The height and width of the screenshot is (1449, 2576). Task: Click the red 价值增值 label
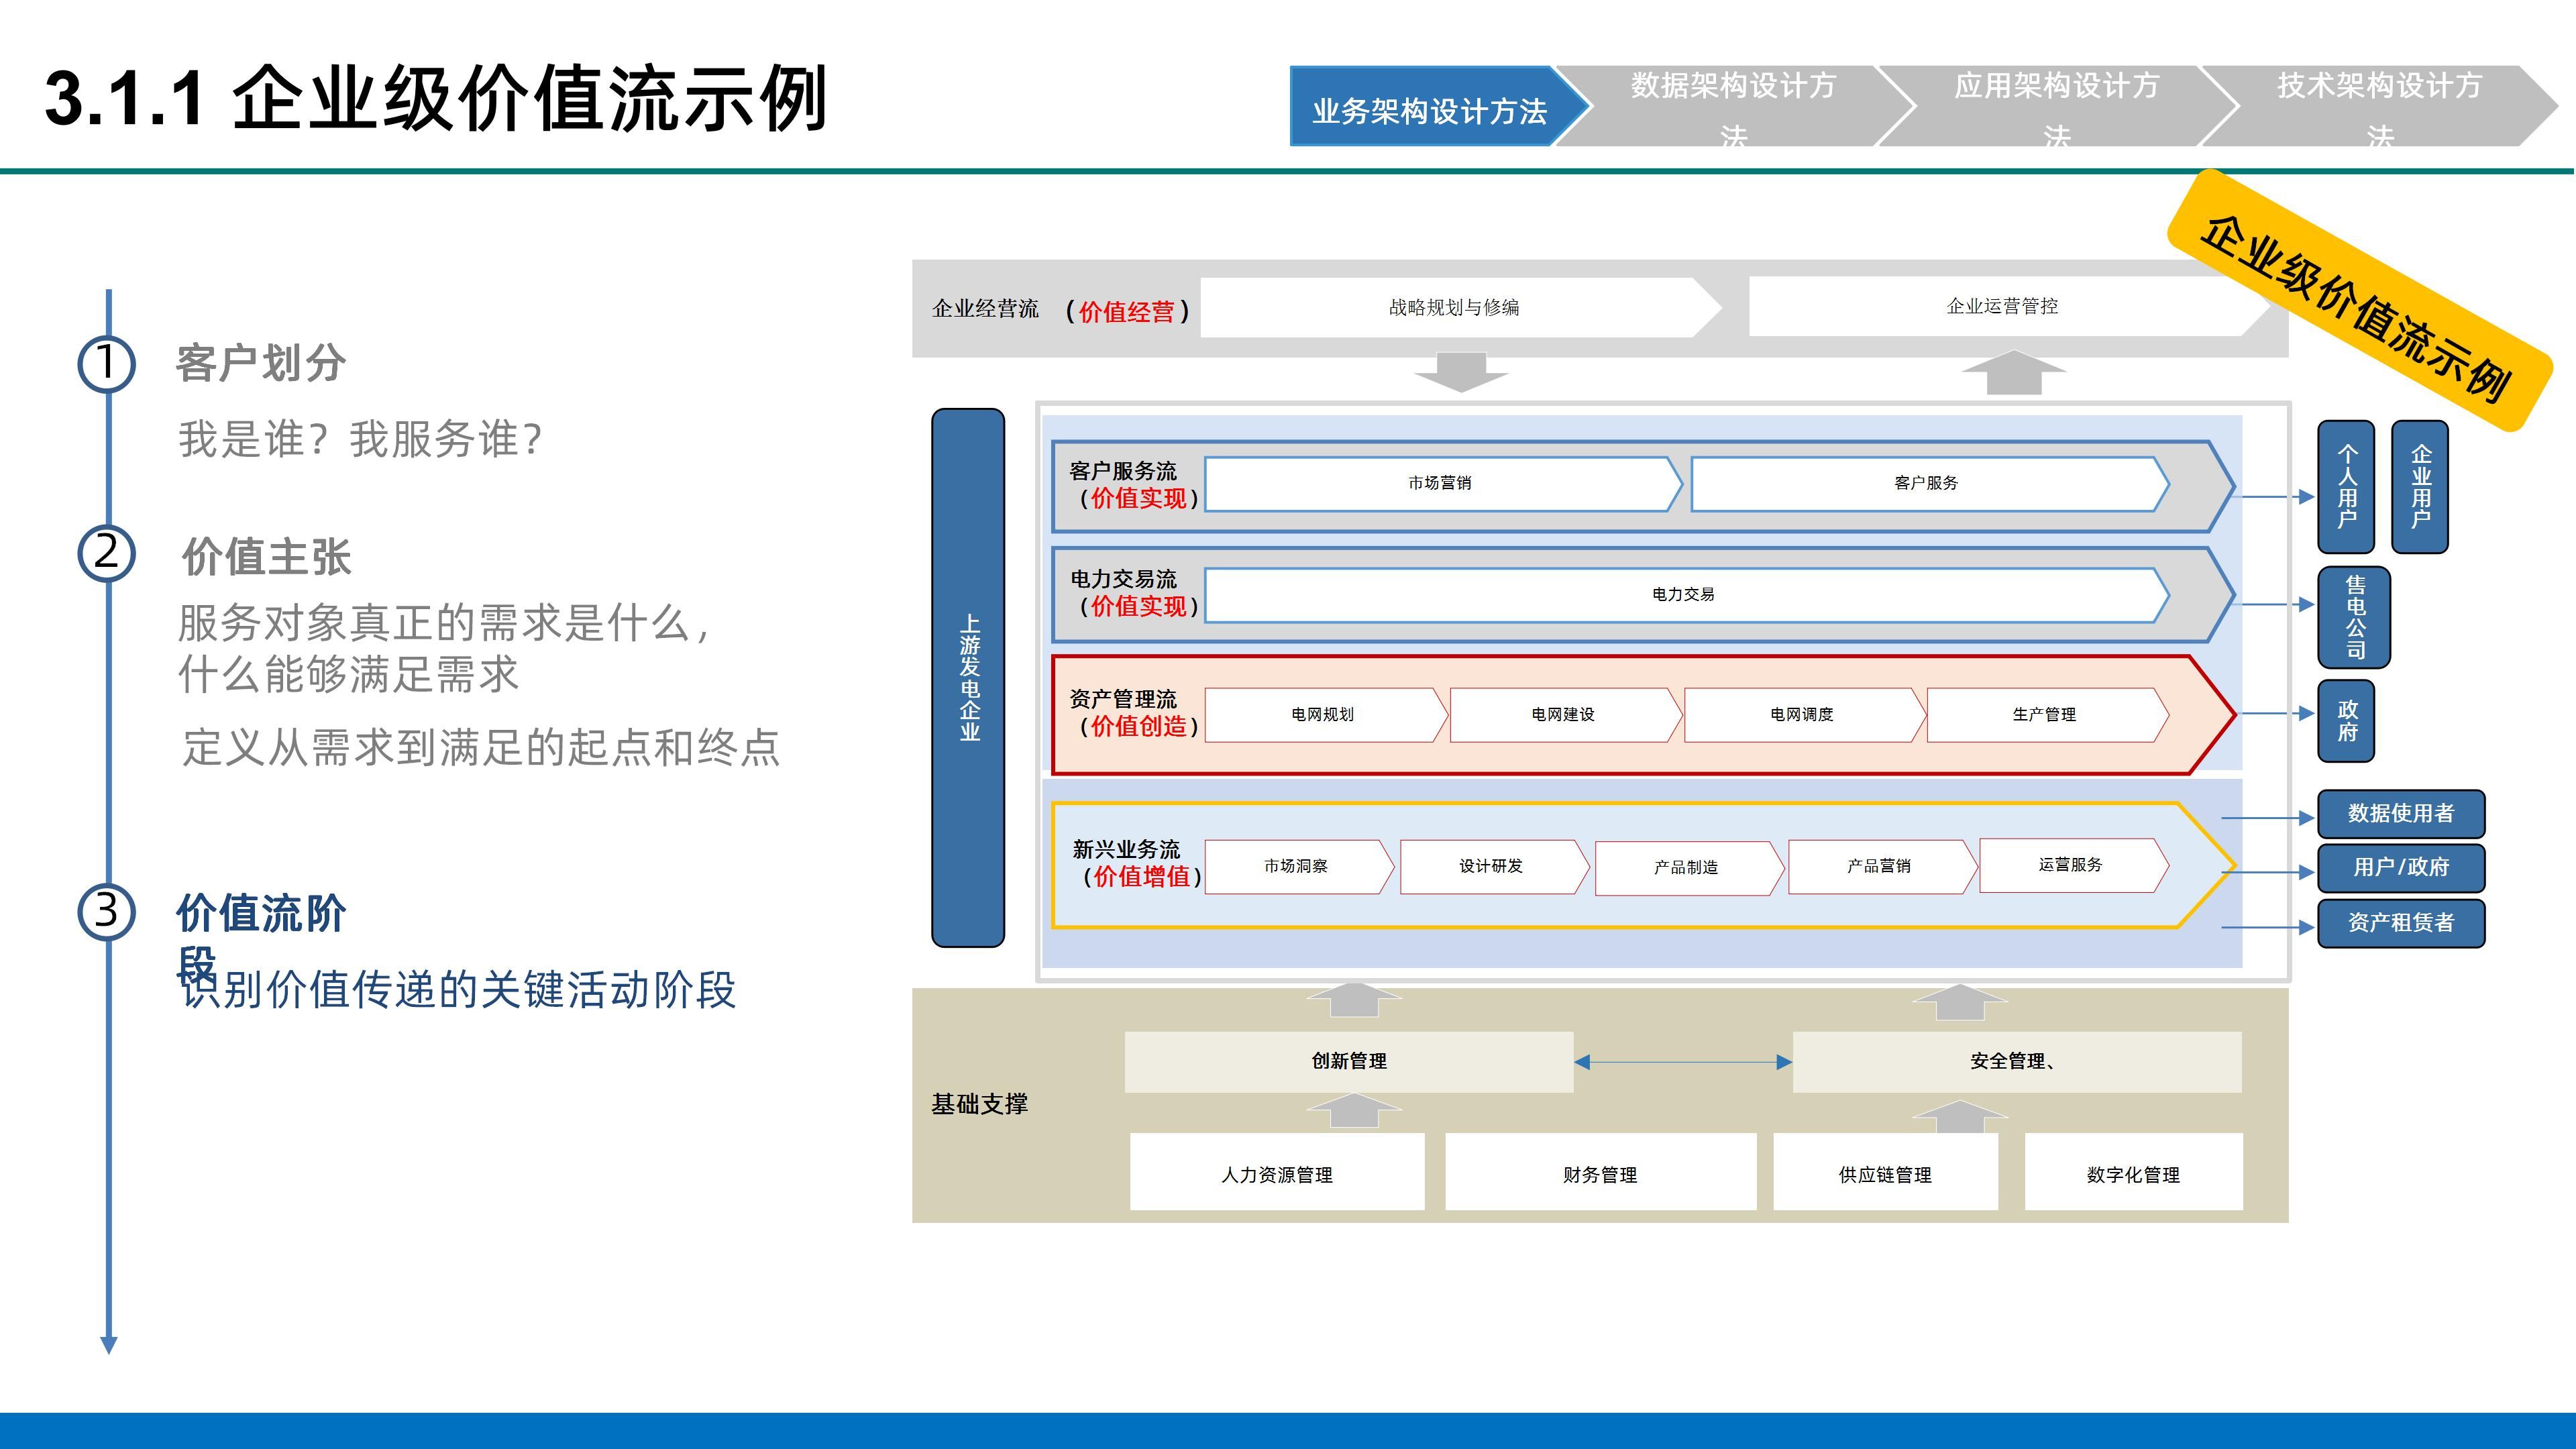1141,877
